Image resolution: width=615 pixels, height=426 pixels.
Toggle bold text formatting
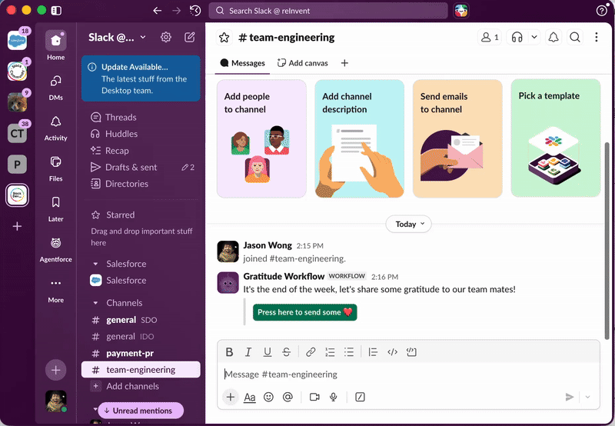pos(229,352)
